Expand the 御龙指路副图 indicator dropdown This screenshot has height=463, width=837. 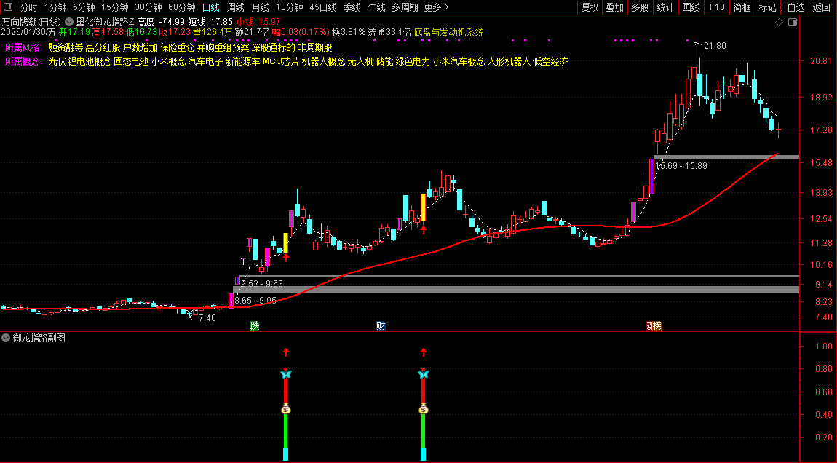[5, 338]
